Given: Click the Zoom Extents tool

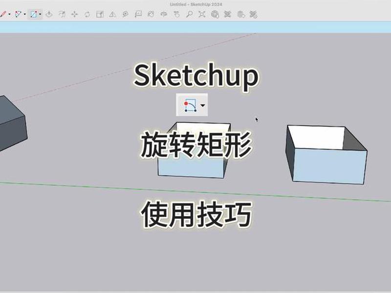Looking at the screenshot, I should (x=202, y=14).
